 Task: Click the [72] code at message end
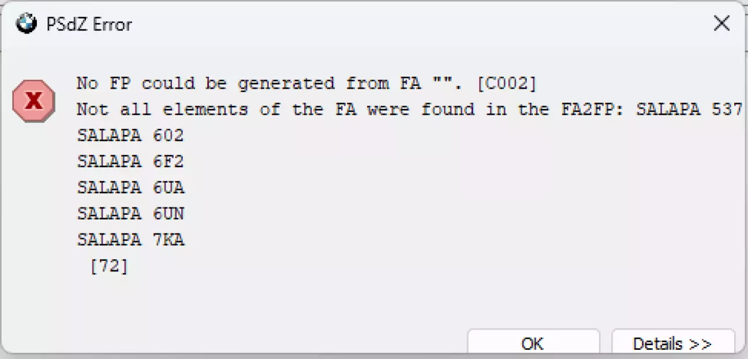click(109, 266)
